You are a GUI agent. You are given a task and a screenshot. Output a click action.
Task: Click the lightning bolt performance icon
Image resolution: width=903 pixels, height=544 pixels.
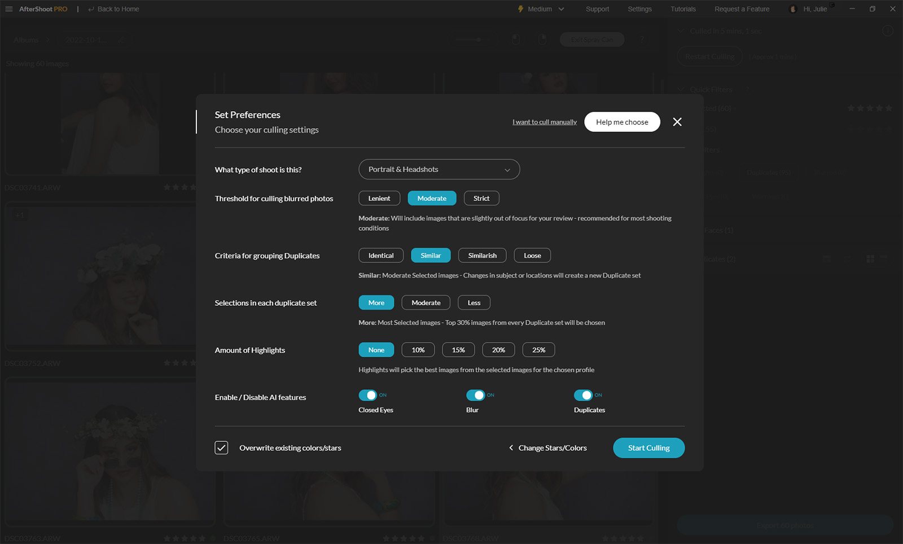pyautogui.click(x=520, y=9)
